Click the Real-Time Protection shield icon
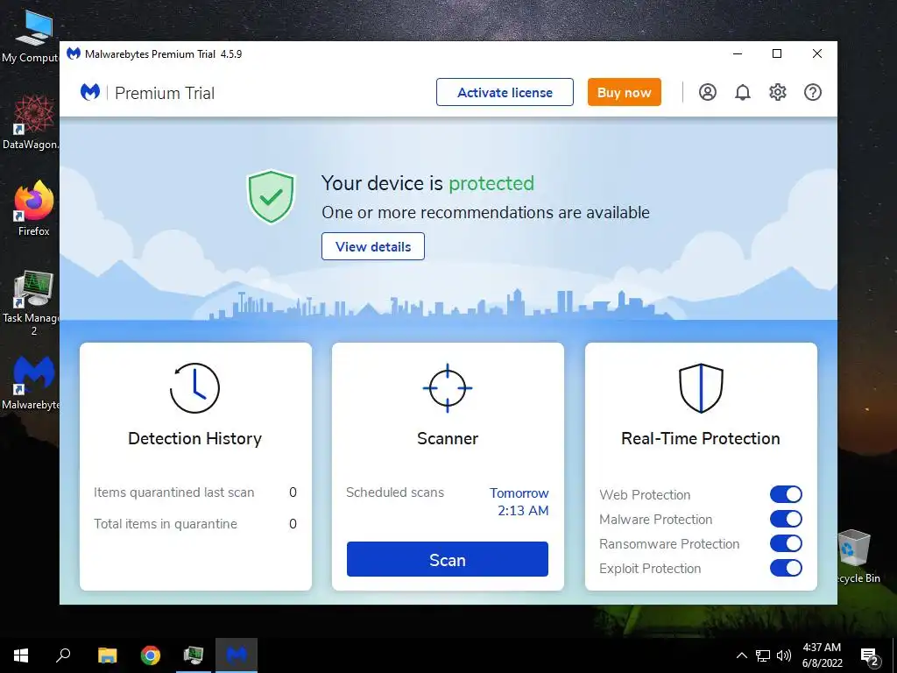 pyautogui.click(x=701, y=388)
